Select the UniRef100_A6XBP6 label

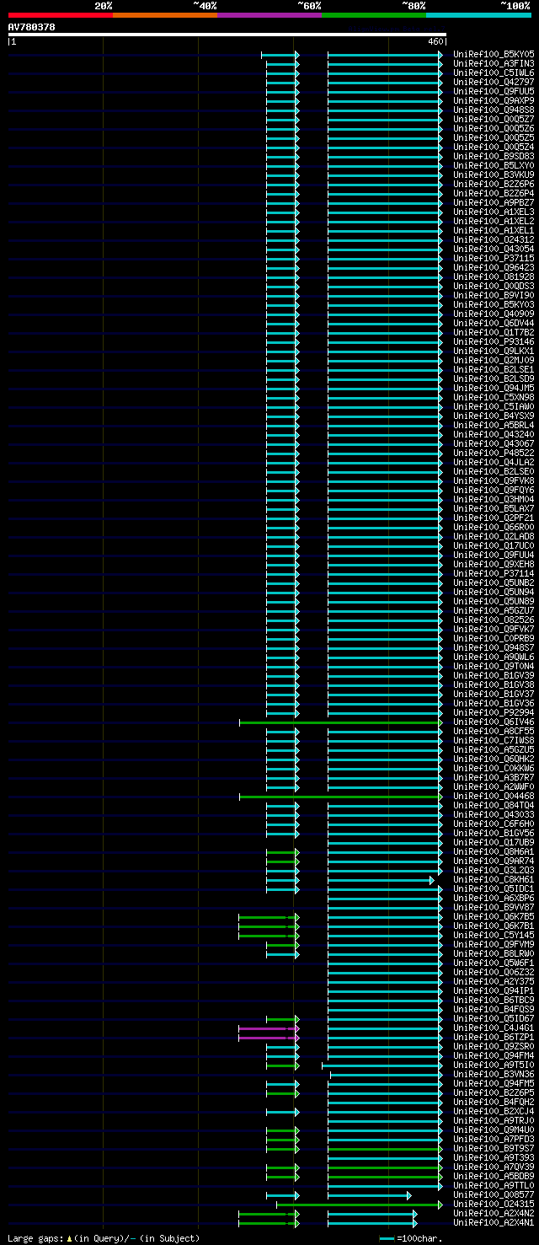pos(494,898)
